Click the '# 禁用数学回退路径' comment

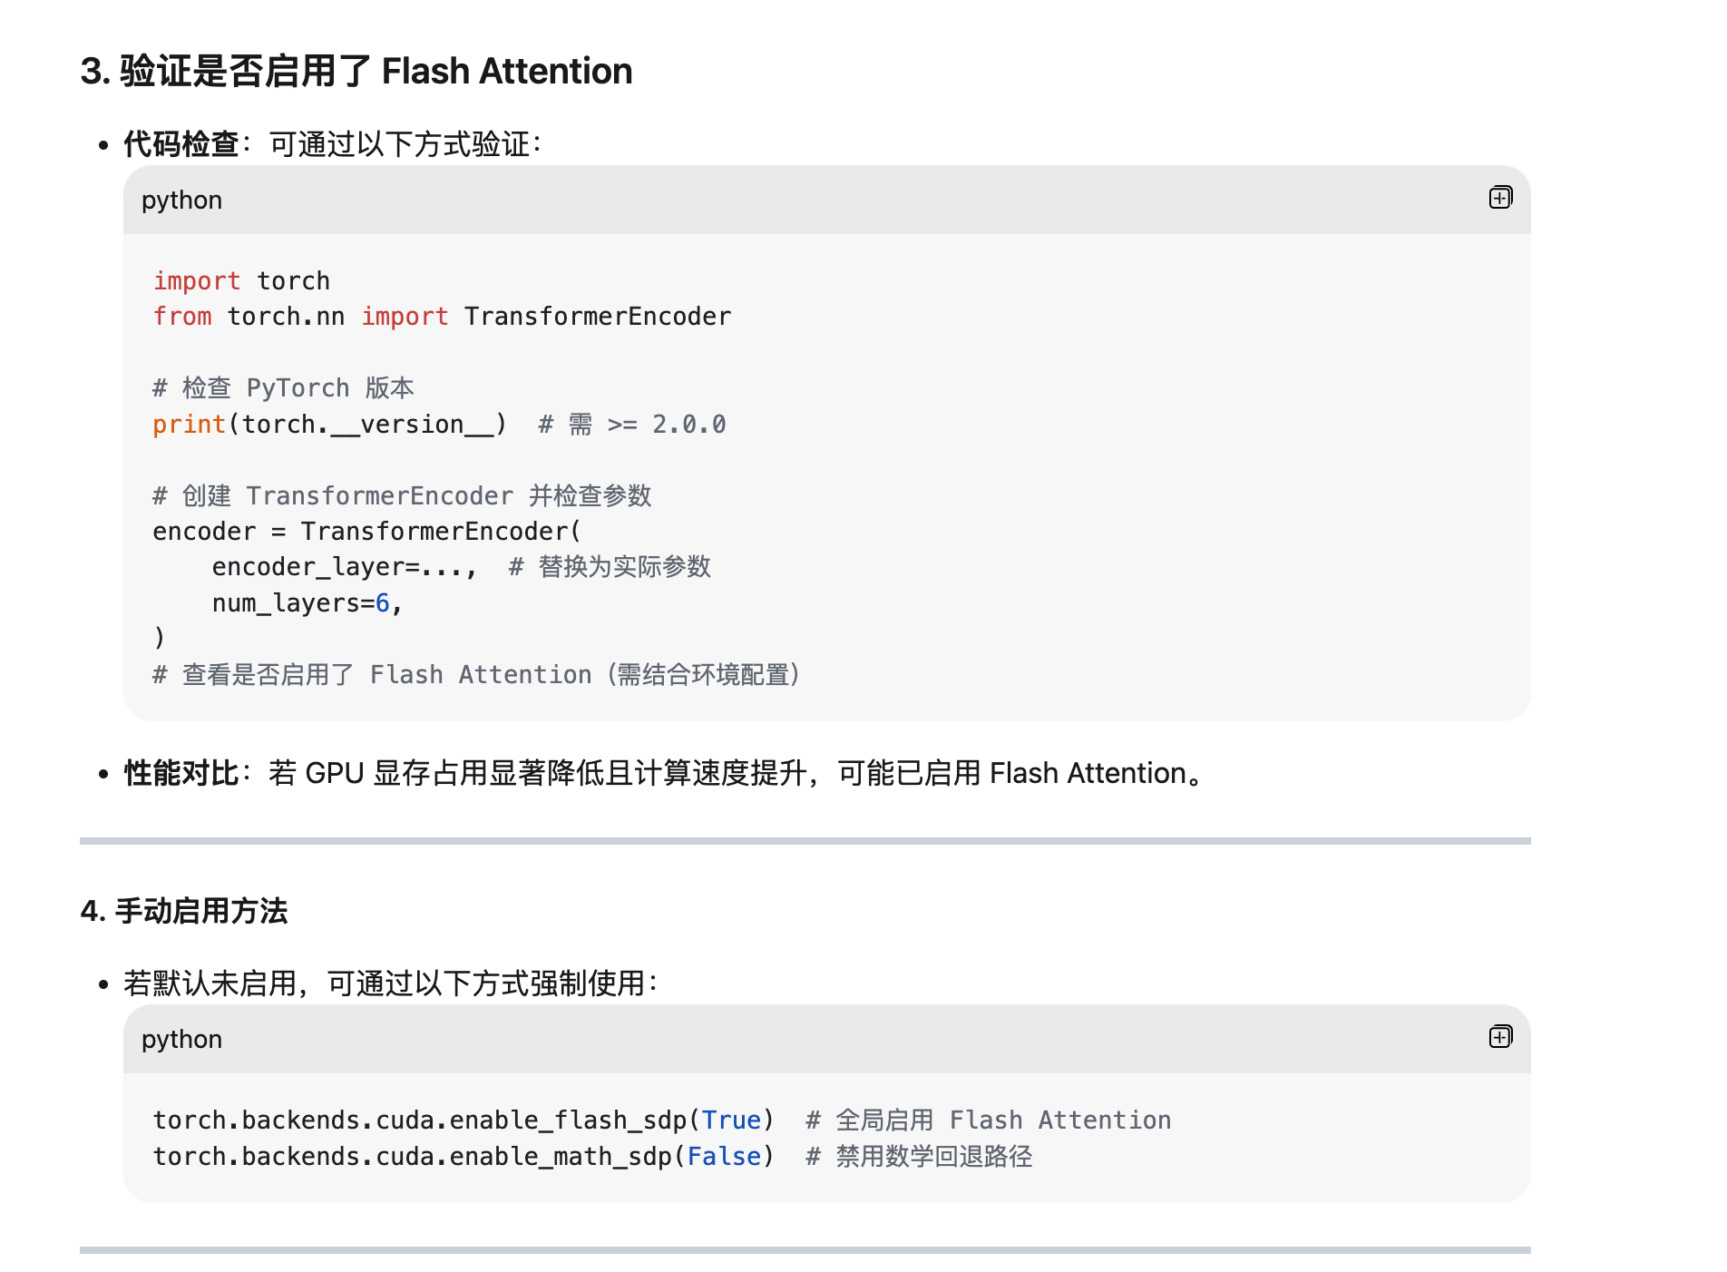(x=919, y=1157)
